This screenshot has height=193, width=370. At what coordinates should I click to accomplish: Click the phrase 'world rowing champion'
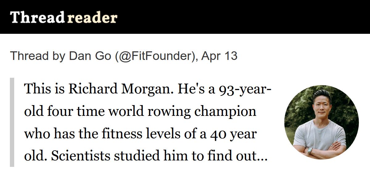(182, 112)
